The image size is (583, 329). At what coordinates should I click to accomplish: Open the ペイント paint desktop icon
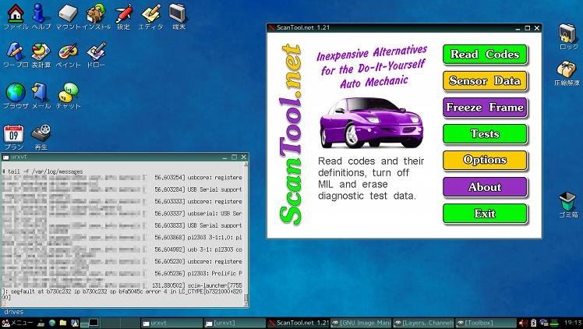[x=68, y=55]
